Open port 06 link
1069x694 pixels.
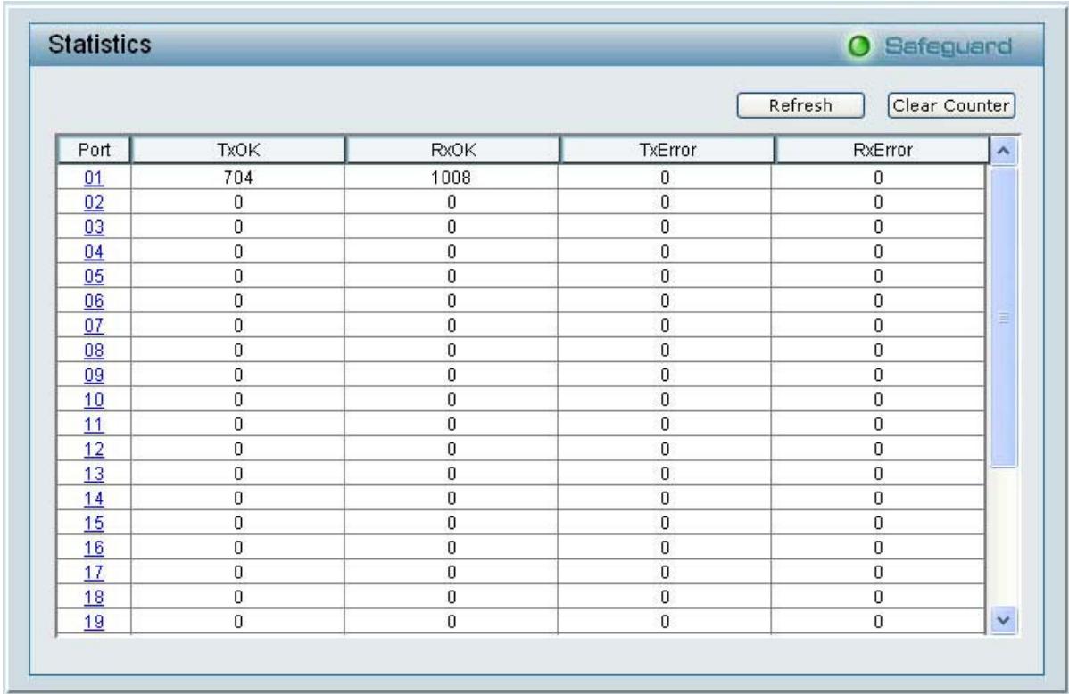pos(94,301)
